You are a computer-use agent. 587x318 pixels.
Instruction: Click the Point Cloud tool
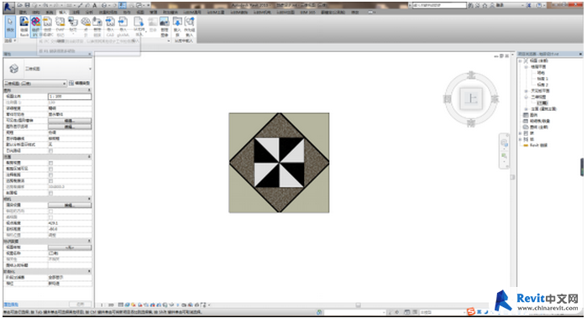point(86,27)
